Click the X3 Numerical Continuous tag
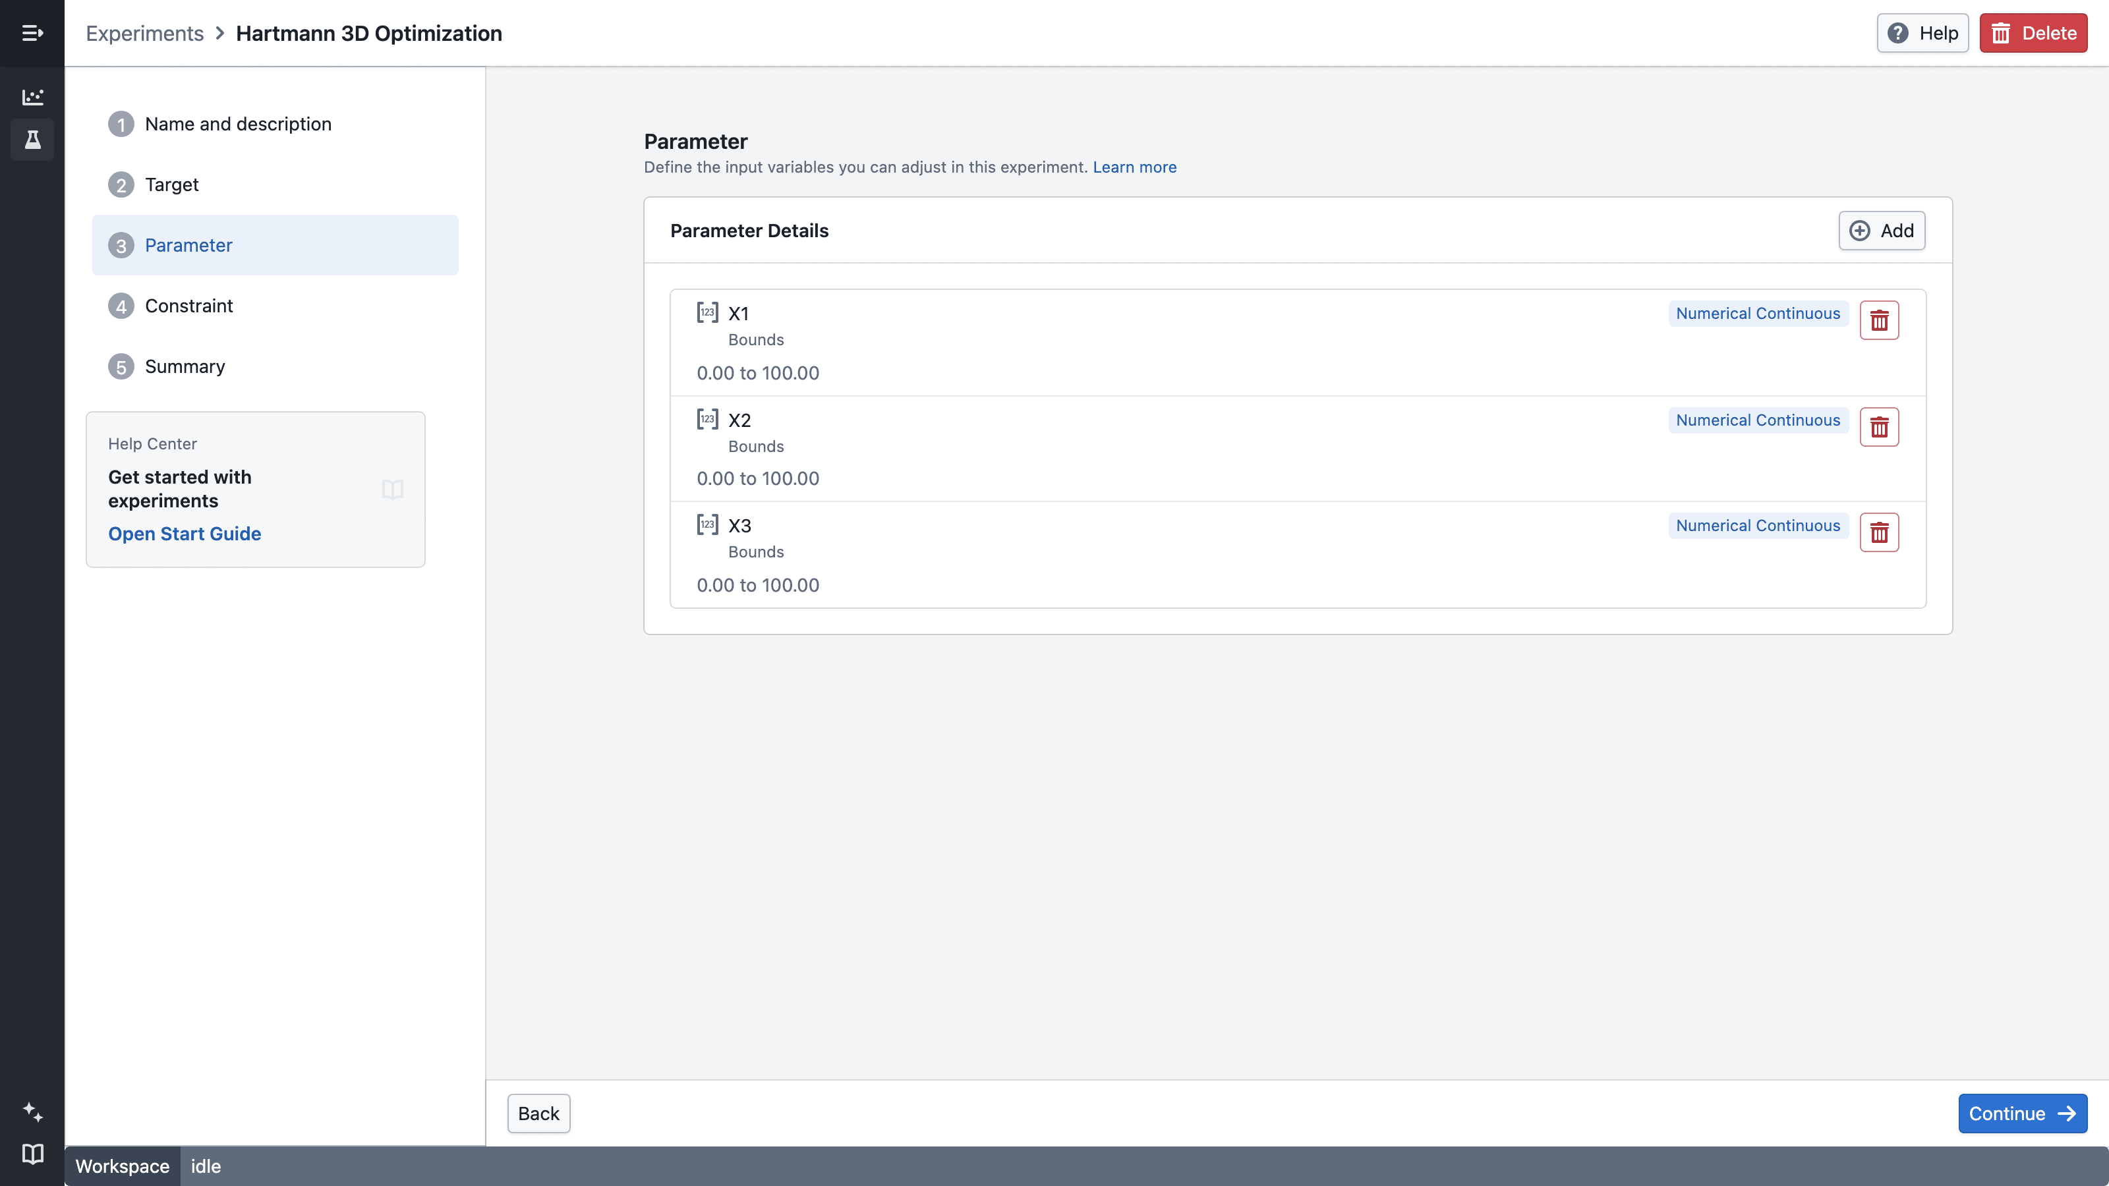Image resolution: width=2109 pixels, height=1186 pixels. pyautogui.click(x=1758, y=526)
